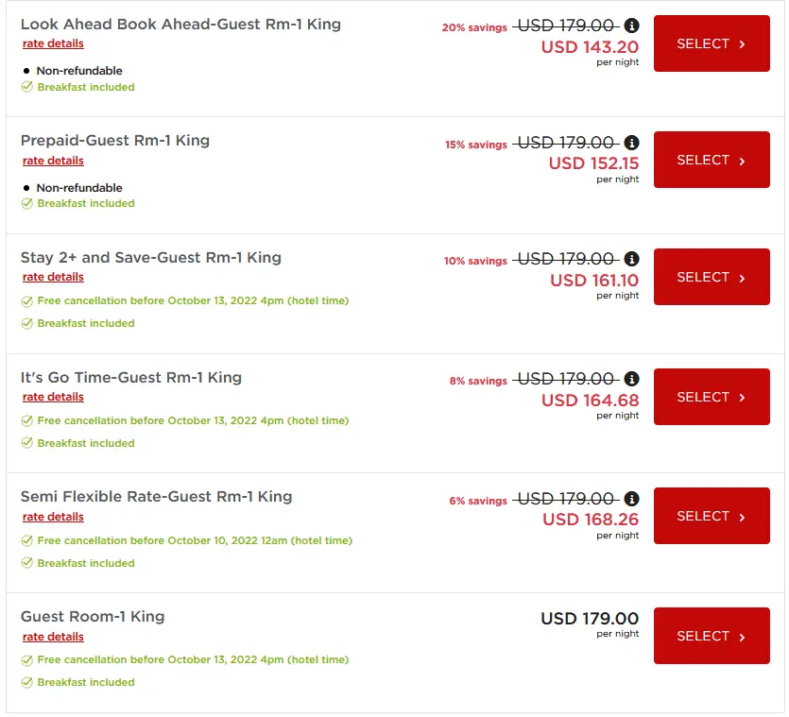
Task: Click free cancellation checkmark icon for Semi Flexible Rate
Action: coord(27,540)
